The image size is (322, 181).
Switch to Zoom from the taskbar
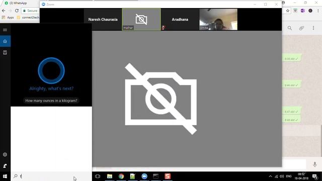point(144,176)
